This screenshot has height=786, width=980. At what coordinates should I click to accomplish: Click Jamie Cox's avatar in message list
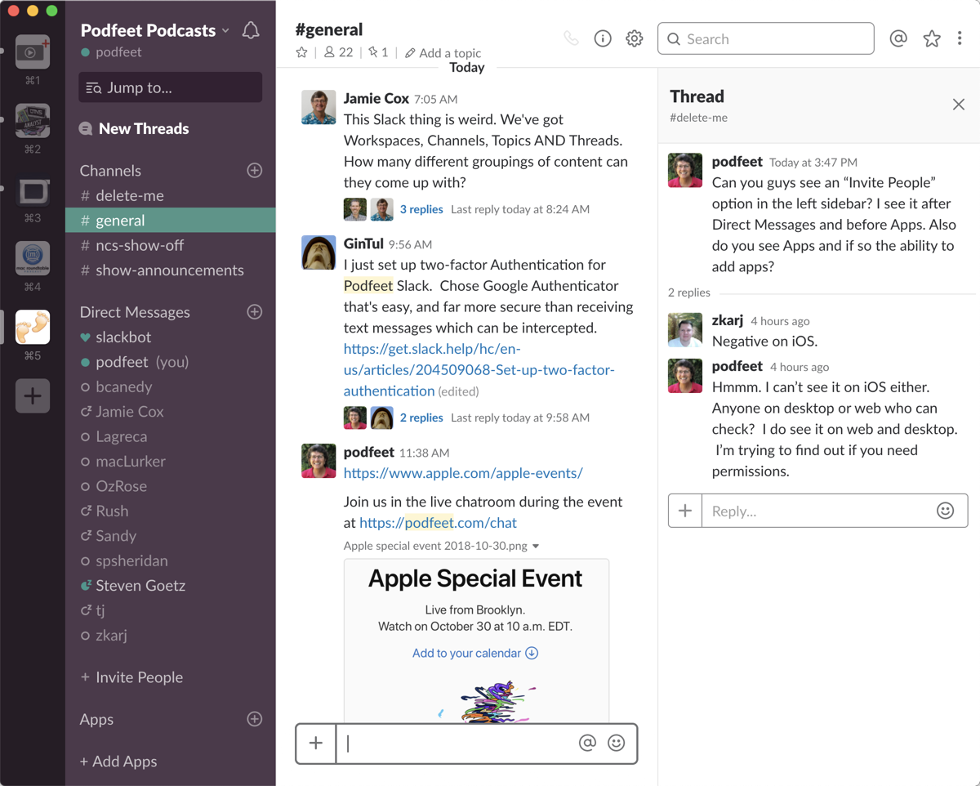pos(318,107)
